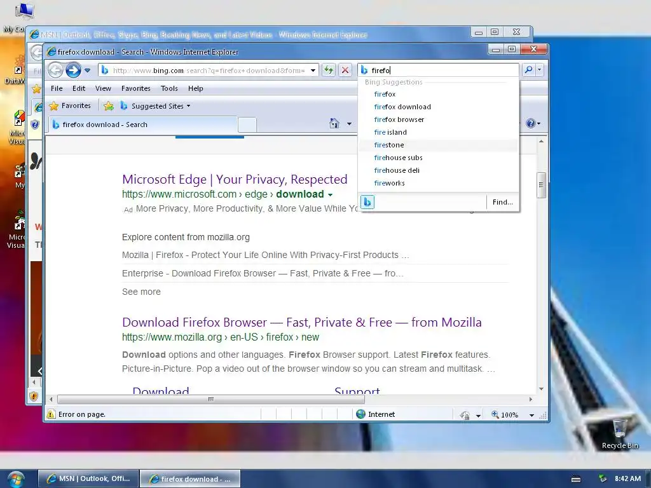This screenshot has width=651, height=488.
Task: Click the horizontal scrollbar thumb
Action: 211,399
